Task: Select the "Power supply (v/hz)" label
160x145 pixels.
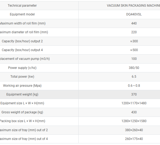Action: pos(22,68)
